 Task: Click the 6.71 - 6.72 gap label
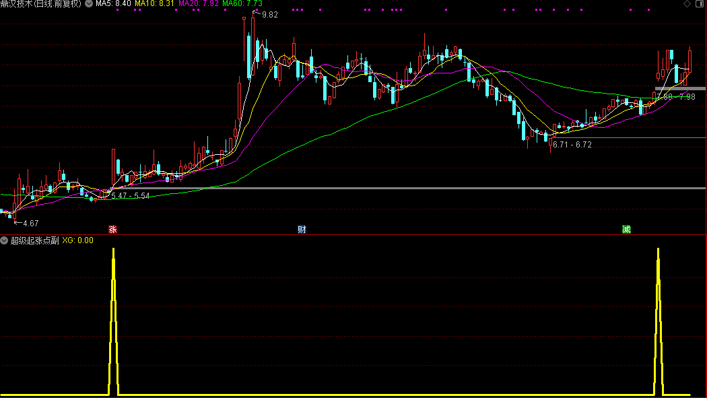point(572,145)
